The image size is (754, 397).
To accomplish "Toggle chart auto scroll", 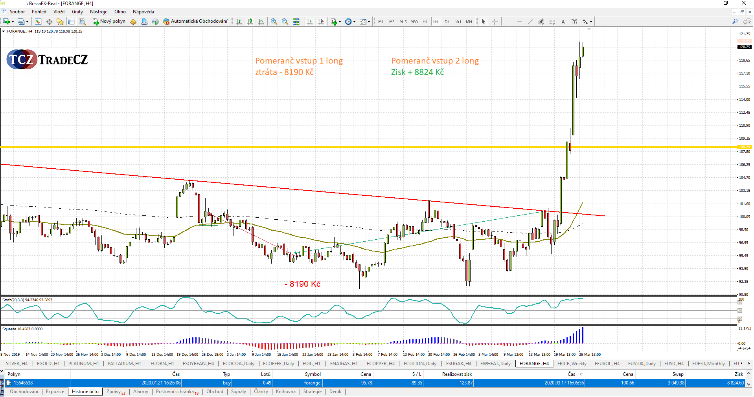I will point(310,22).
